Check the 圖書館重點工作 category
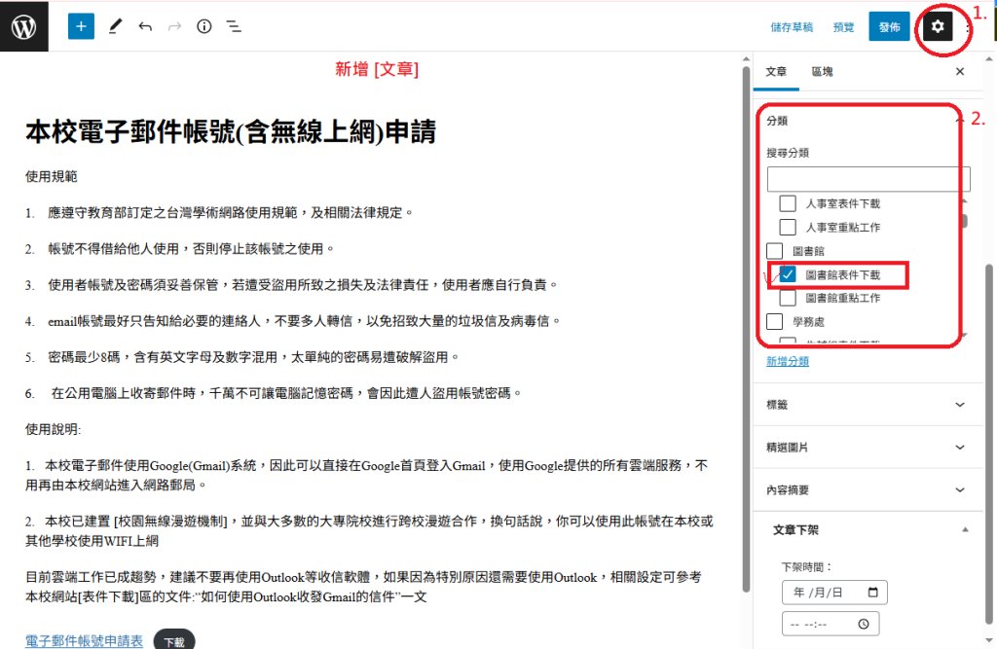 787,298
